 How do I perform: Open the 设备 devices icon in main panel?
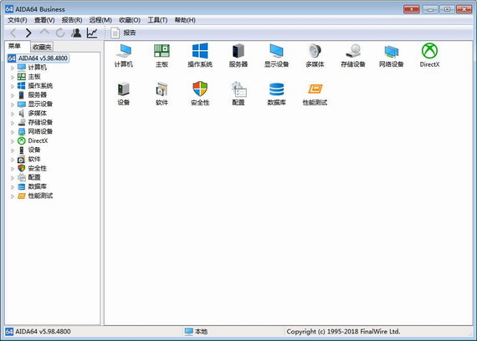click(124, 94)
